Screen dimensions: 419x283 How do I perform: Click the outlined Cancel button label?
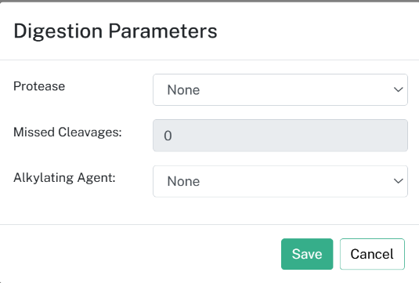coord(372,254)
